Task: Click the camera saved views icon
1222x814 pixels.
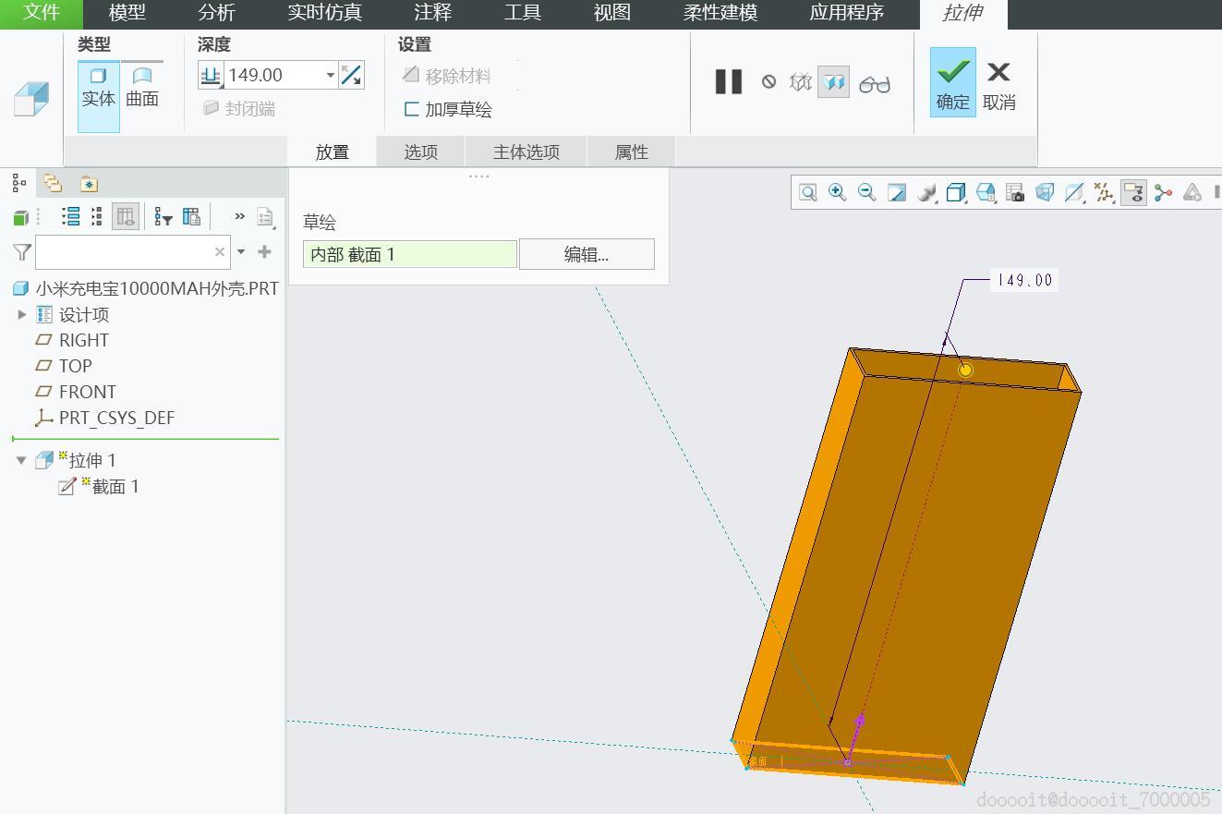Action: [x=1015, y=192]
